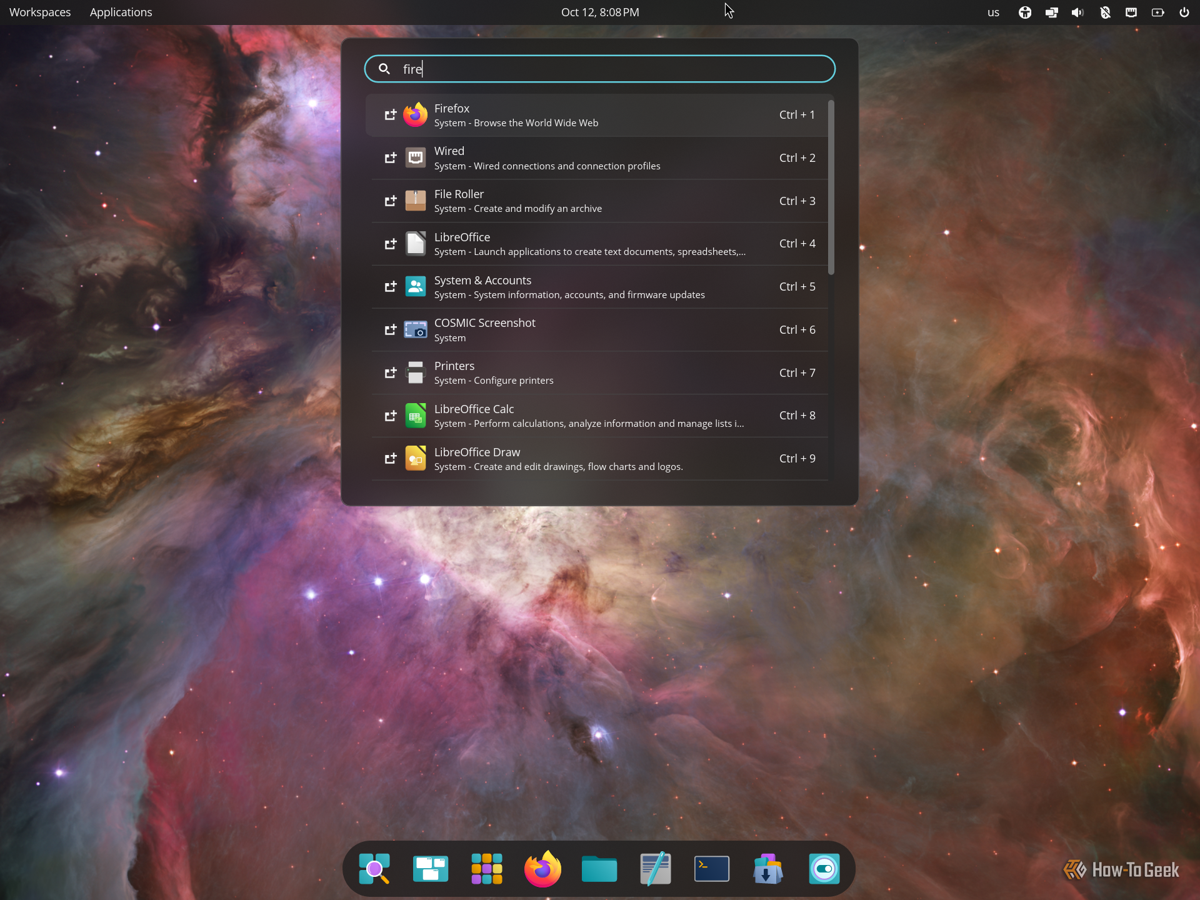Open the wired network panel icon
Viewport: 1200px width, 900px height.
coord(1131,12)
